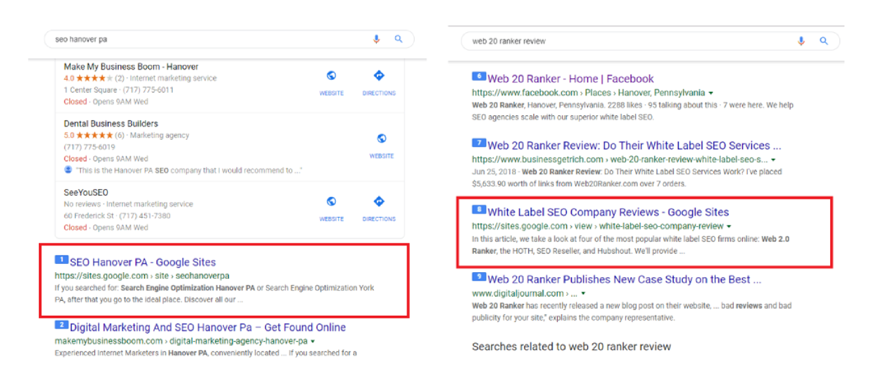Open 'SEO Hanover PA - Google Sites' result

pyautogui.click(x=143, y=262)
